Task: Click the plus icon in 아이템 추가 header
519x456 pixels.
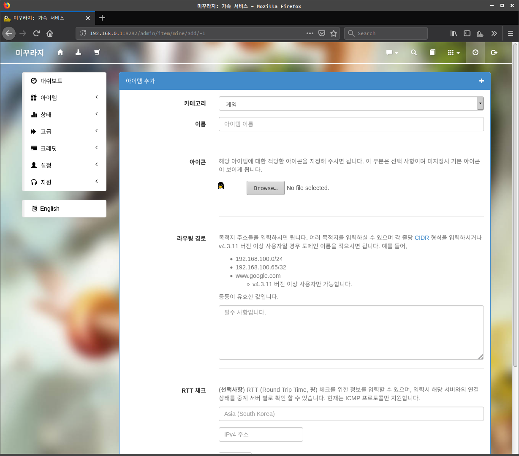Action: click(x=481, y=81)
